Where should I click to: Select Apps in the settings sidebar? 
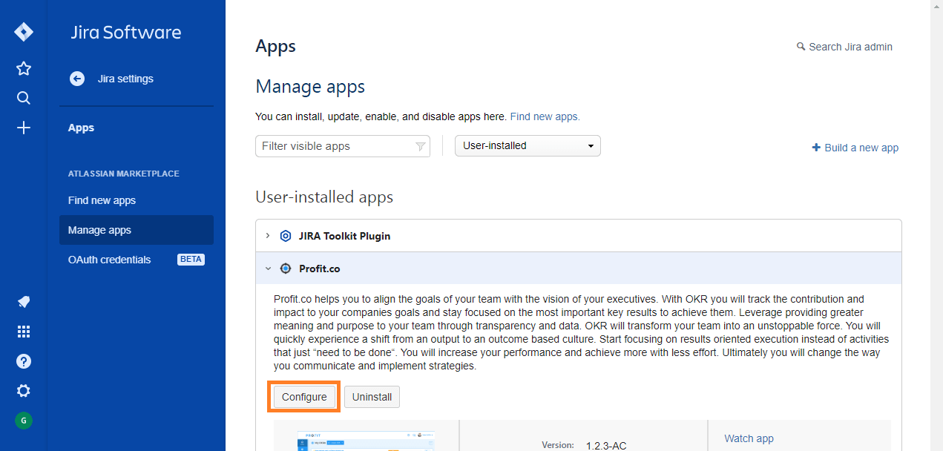pyautogui.click(x=82, y=128)
